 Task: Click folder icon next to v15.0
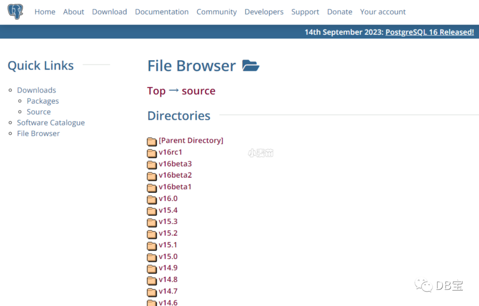[152, 257]
